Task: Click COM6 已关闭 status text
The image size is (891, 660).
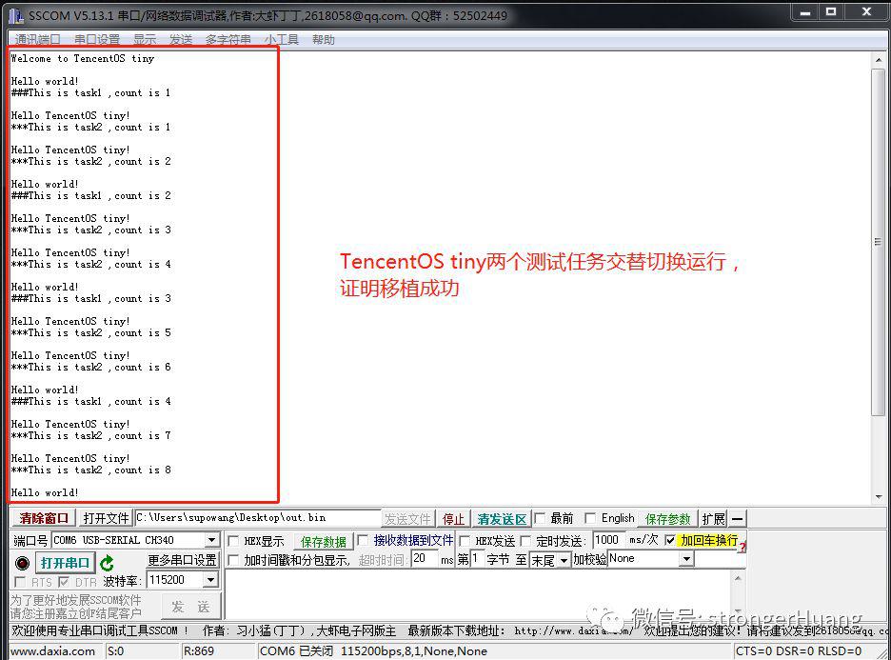Action: point(297,650)
